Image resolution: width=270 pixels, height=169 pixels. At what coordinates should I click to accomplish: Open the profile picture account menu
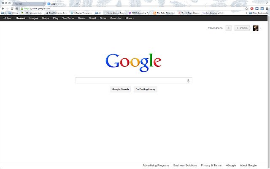(255, 28)
